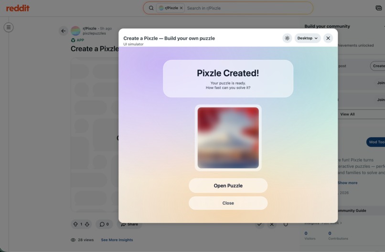Screen dimensions: 385x252
Task: Share the post
Action: [129, 224]
